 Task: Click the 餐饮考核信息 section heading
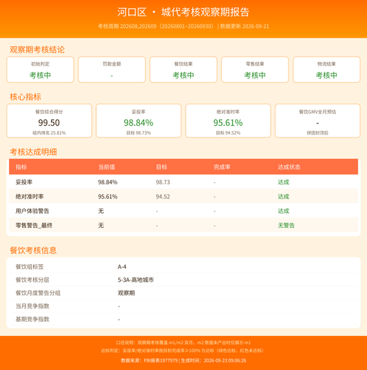(x=33, y=250)
